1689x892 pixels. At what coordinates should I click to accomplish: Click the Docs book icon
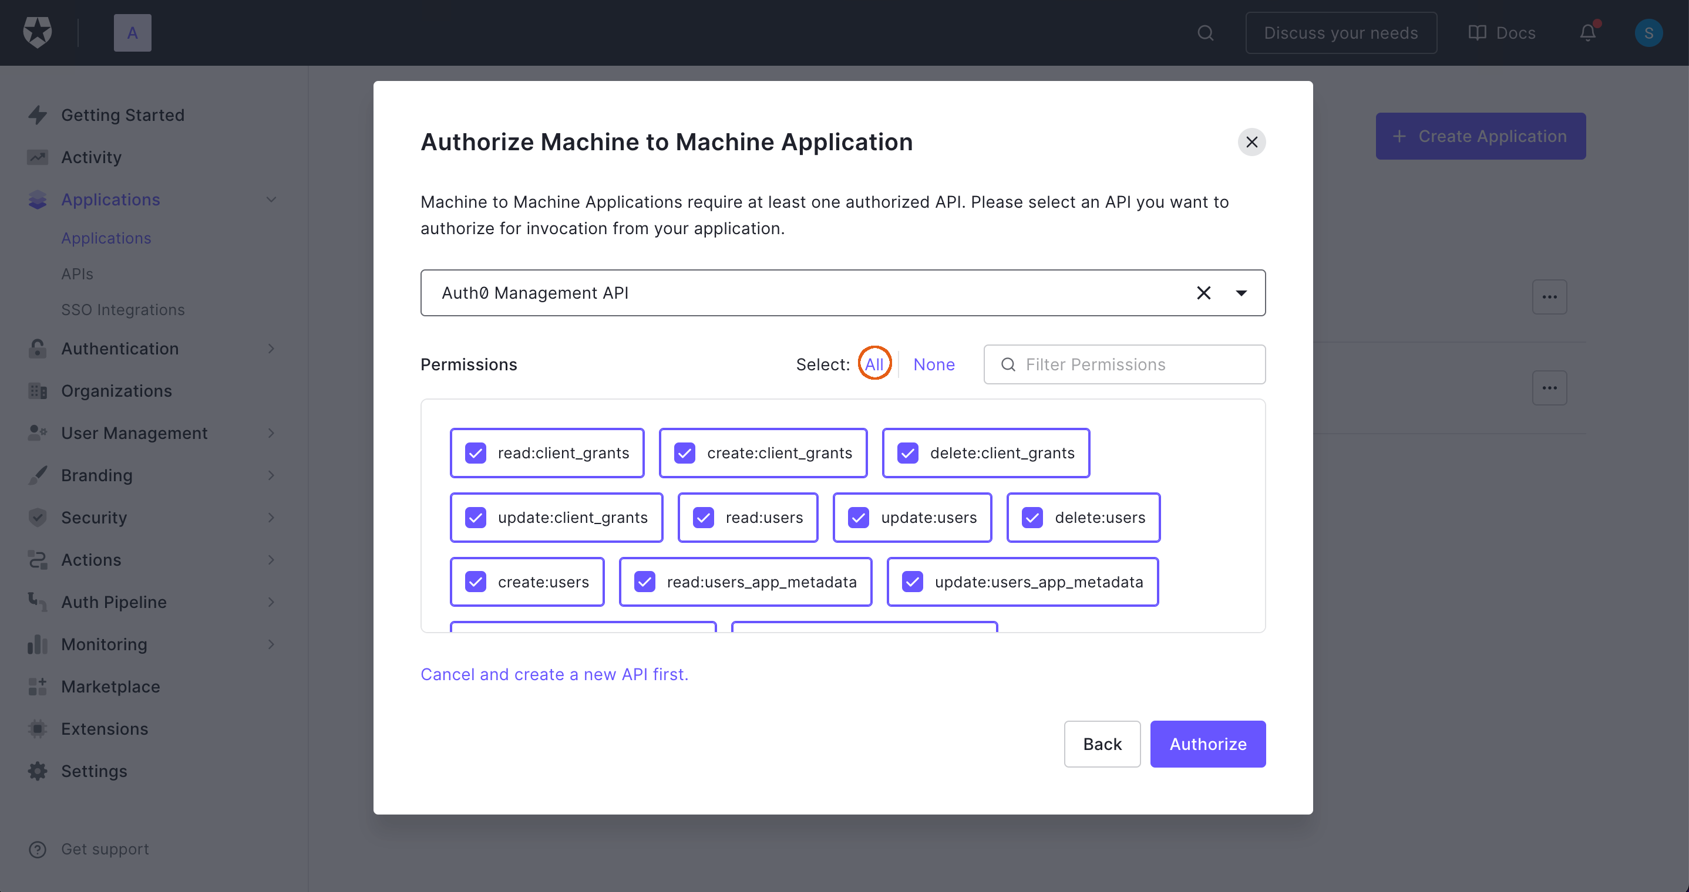tap(1476, 33)
